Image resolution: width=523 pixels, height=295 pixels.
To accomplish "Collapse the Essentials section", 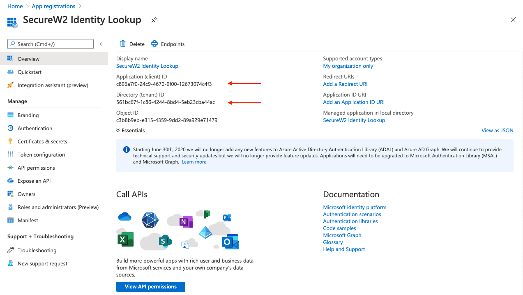I will click(x=131, y=130).
